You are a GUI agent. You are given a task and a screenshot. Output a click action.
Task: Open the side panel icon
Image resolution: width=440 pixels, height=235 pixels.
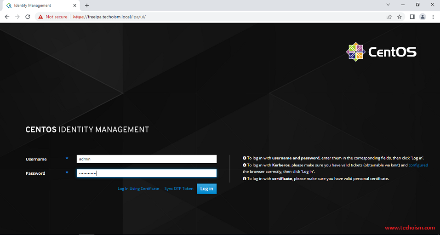coord(412,17)
